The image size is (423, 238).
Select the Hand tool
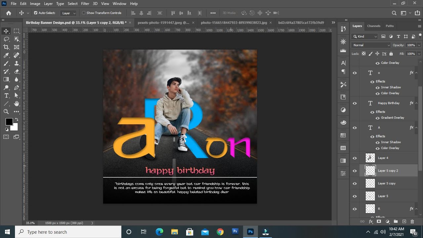(x=17, y=103)
